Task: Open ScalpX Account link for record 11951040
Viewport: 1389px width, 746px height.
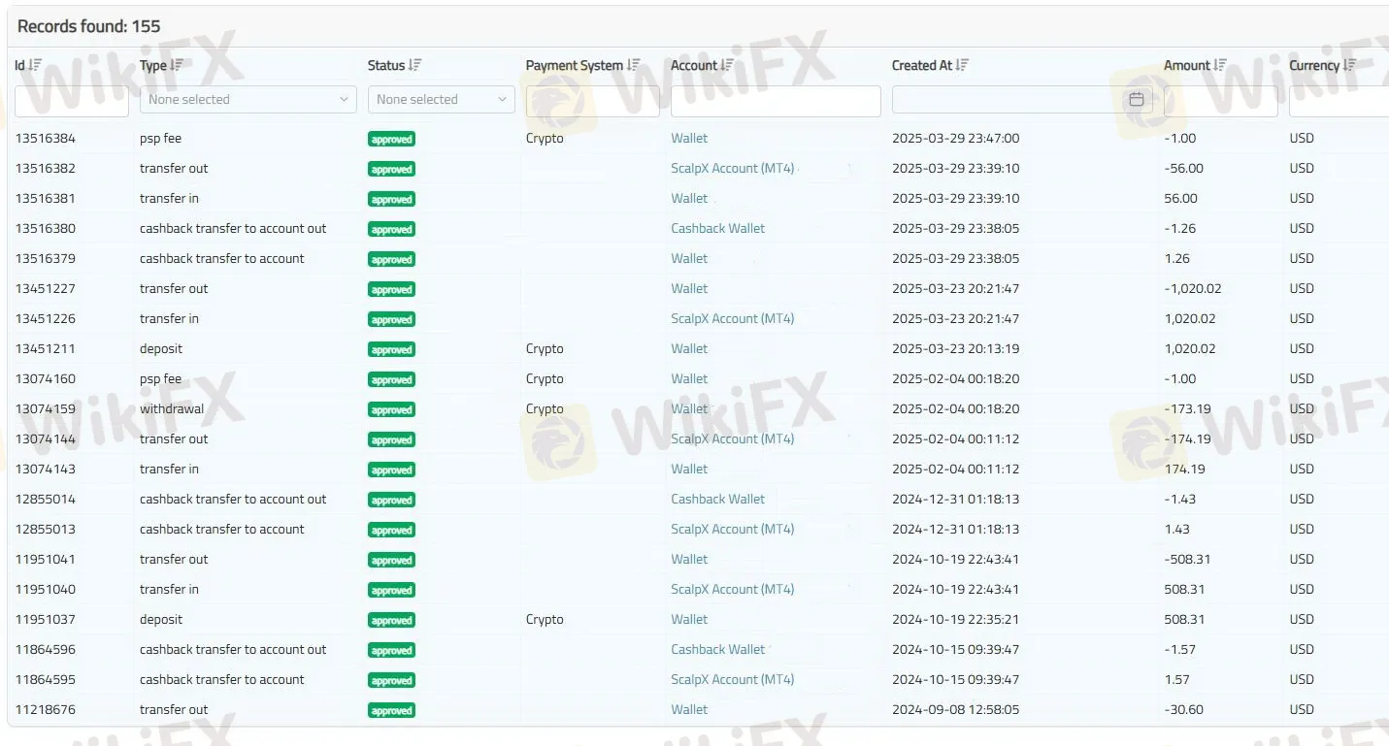Action: [733, 589]
